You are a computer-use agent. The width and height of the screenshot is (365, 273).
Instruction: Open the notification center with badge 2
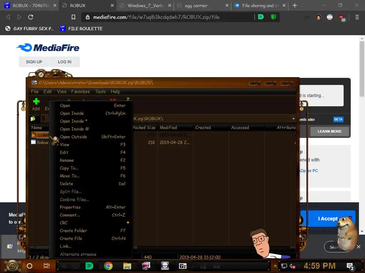tap(350, 267)
